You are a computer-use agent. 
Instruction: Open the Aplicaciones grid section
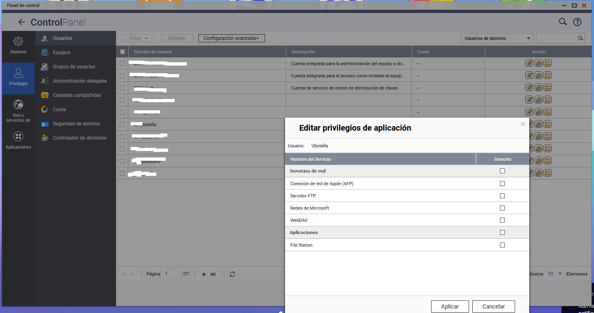(18, 140)
